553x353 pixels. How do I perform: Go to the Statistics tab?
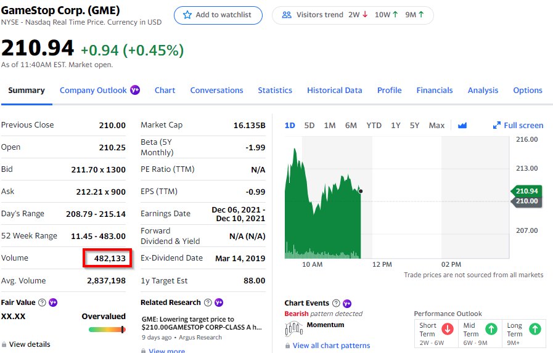[275, 91]
